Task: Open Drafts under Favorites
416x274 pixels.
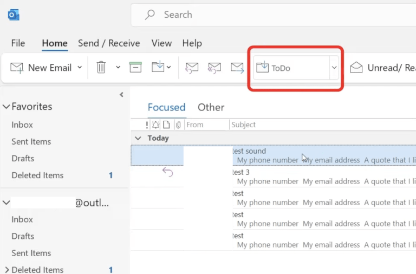Action: (x=23, y=159)
